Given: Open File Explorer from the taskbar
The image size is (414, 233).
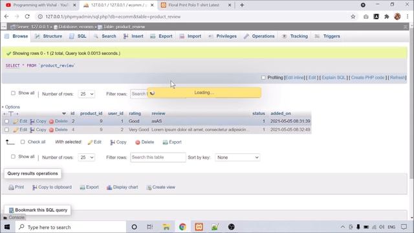Looking at the screenshot, I should pyautogui.click(x=166, y=227).
